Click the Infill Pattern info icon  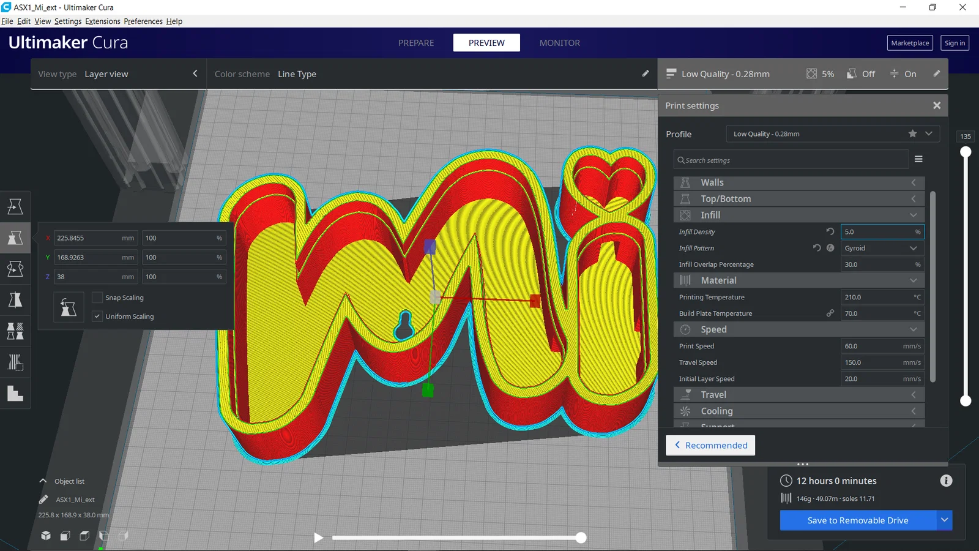pyautogui.click(x=830, y=248)
